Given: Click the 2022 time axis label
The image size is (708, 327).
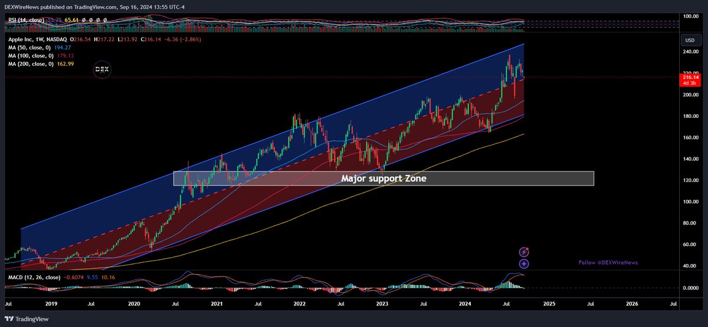Looking at the screenshot, I should pos(300,305).
